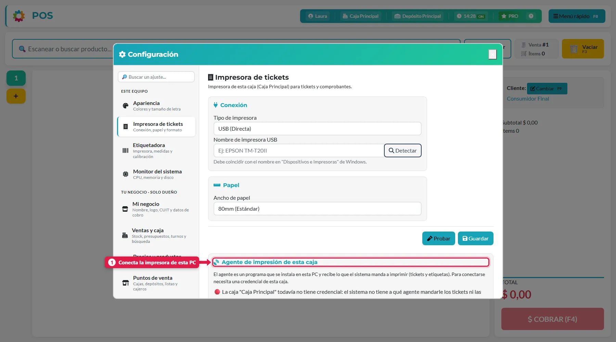Select sale tab number 1

point(16,78)
